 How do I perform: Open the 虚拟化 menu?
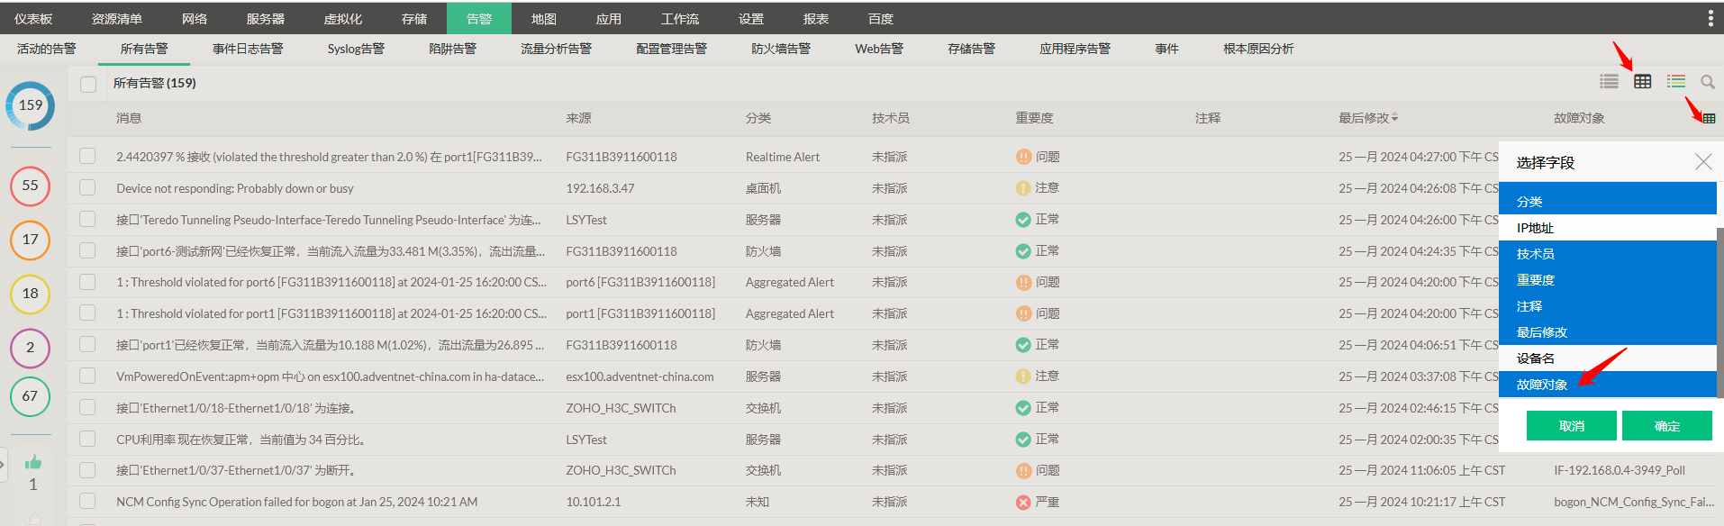pyautogui.click(x=343, y=19)
